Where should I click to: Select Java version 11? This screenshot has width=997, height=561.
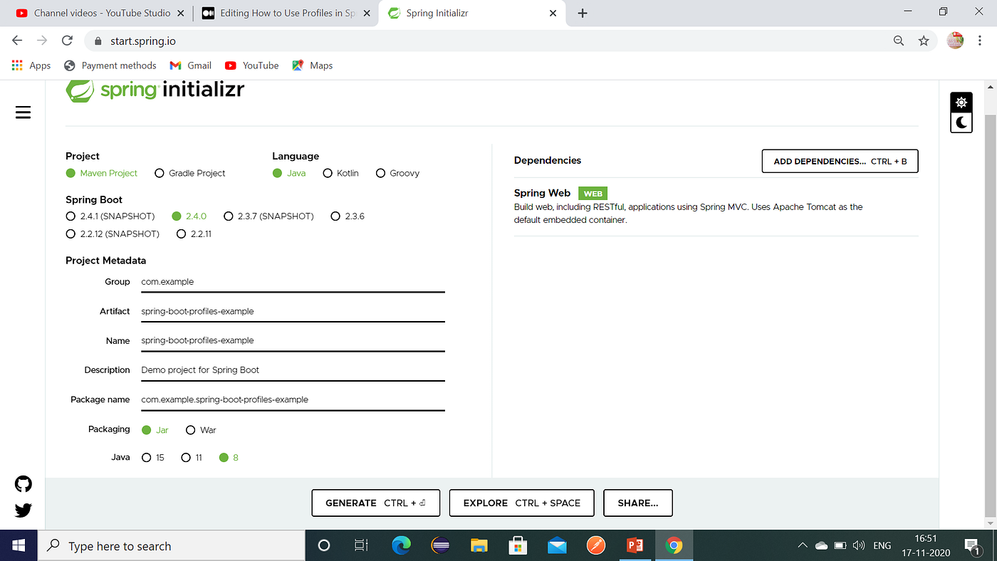184,457
